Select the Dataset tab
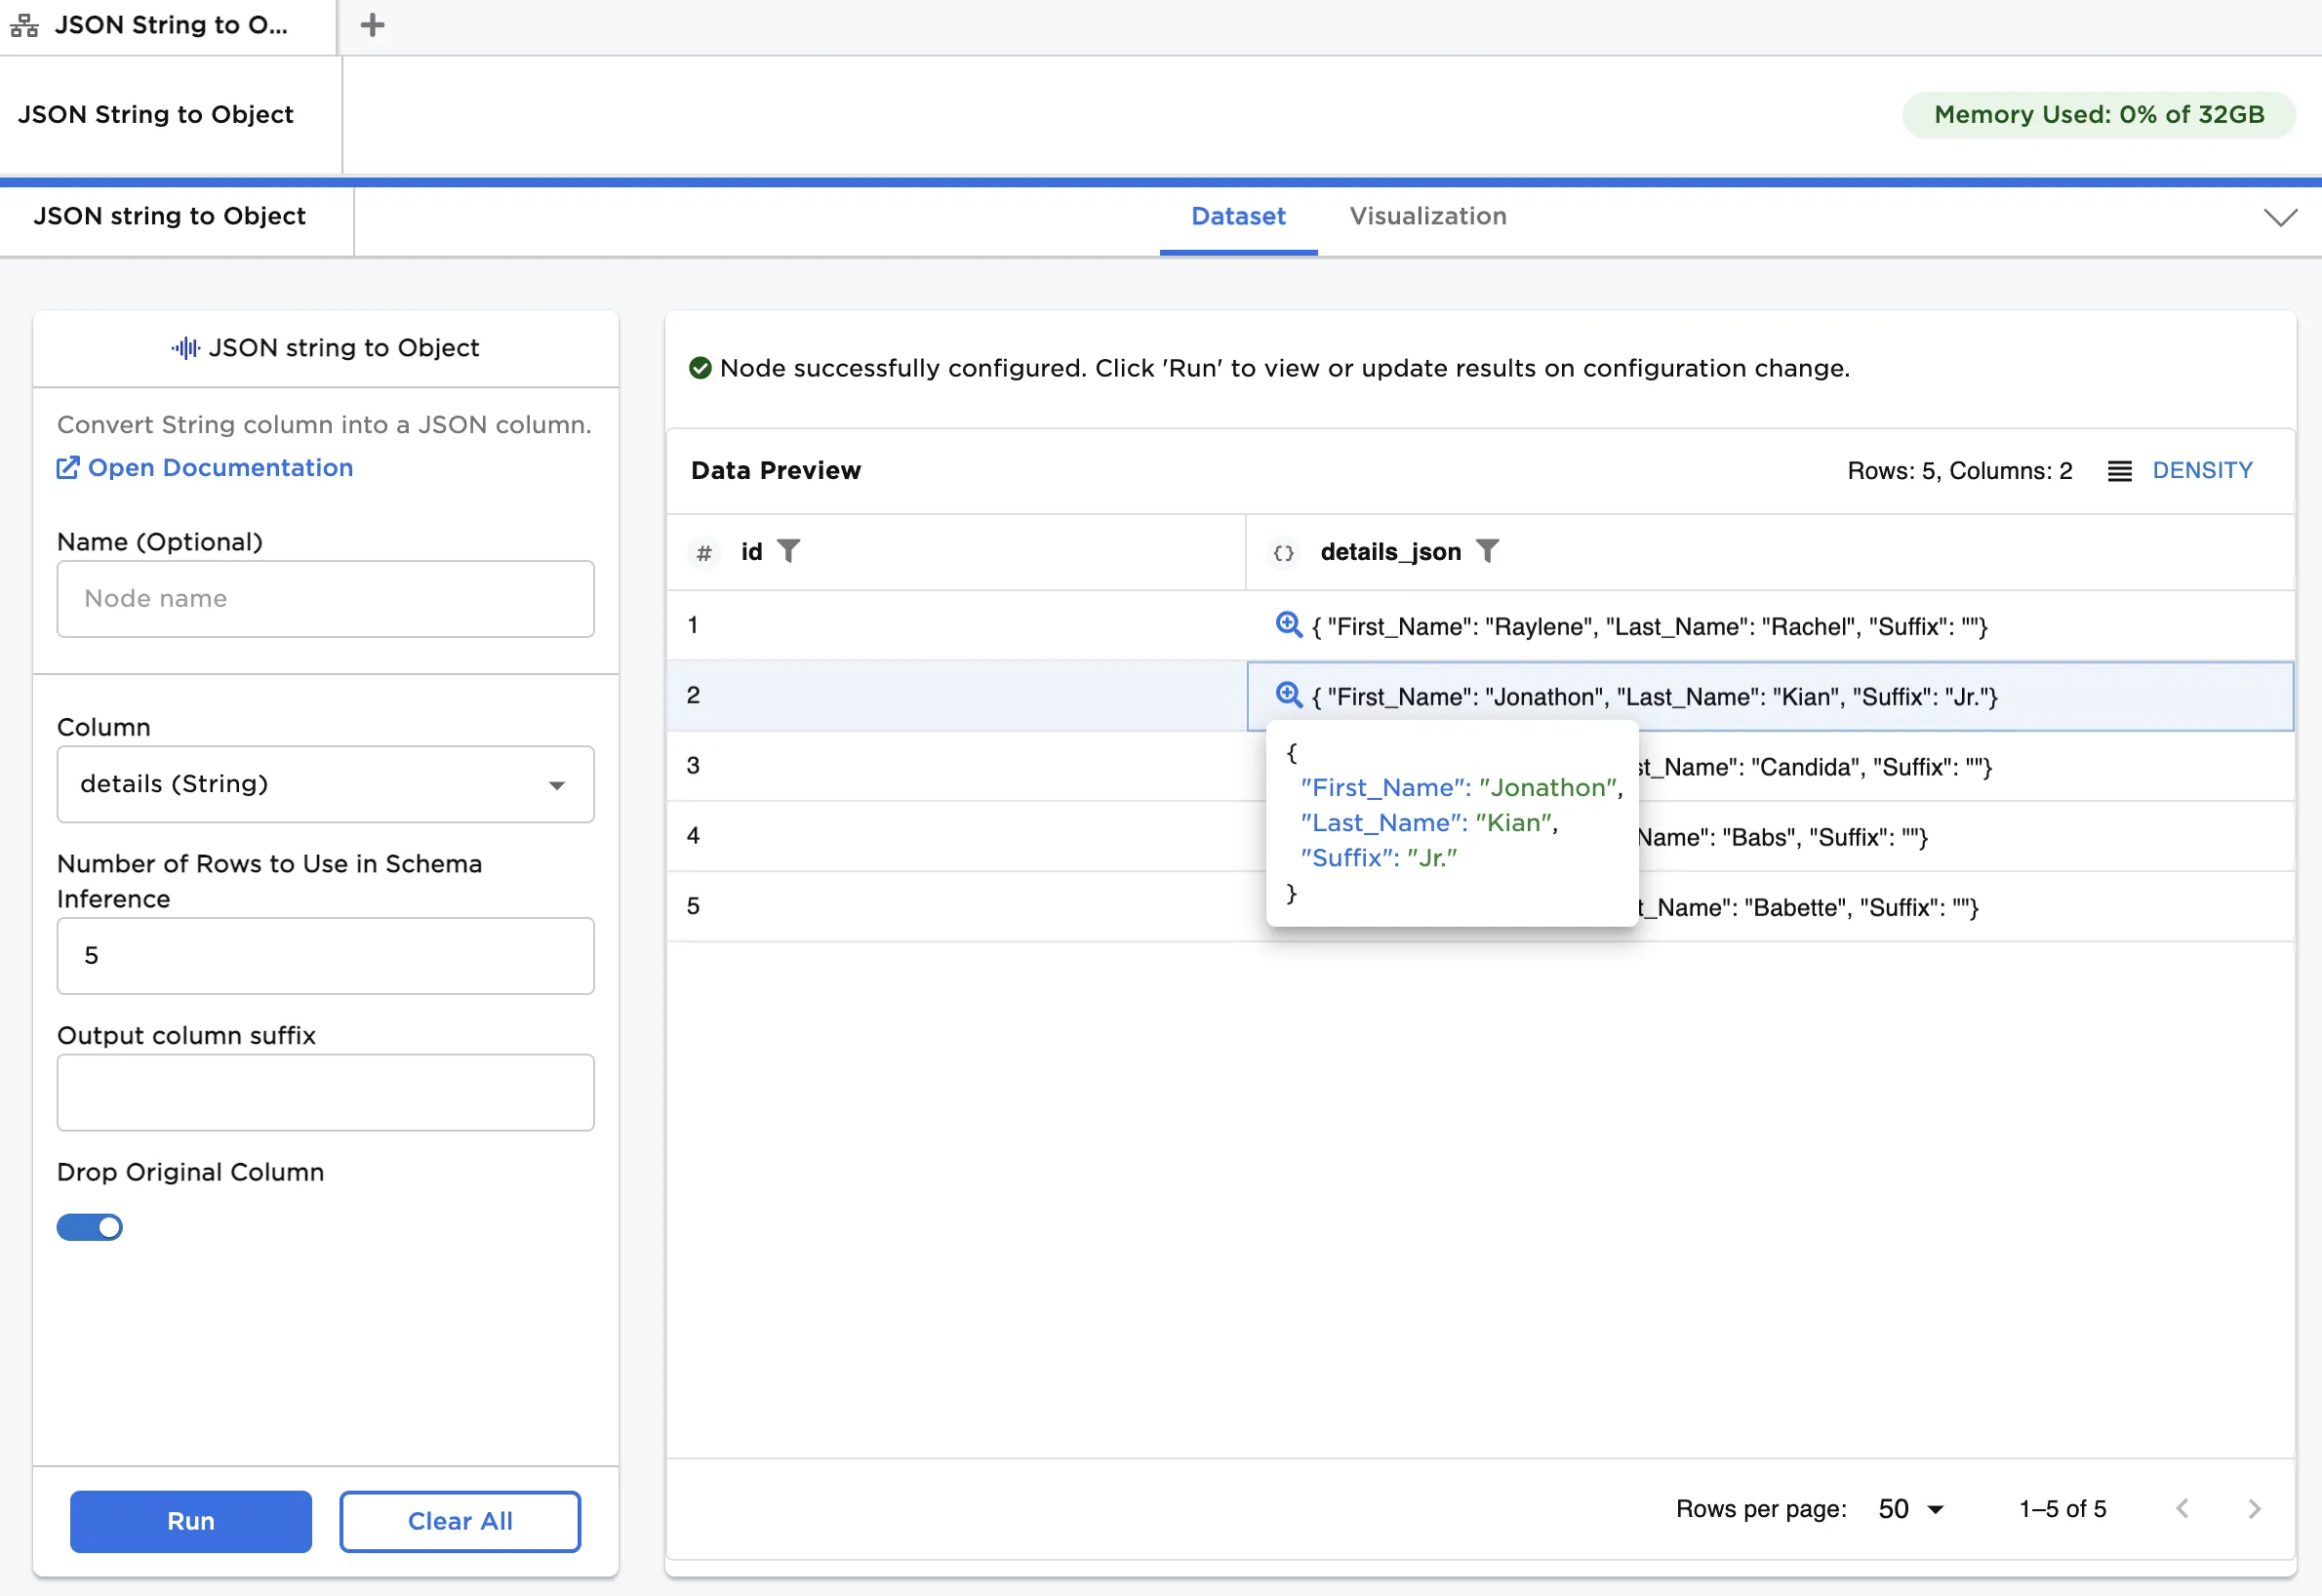The image size is (2322, 1596). point(1237,216)
